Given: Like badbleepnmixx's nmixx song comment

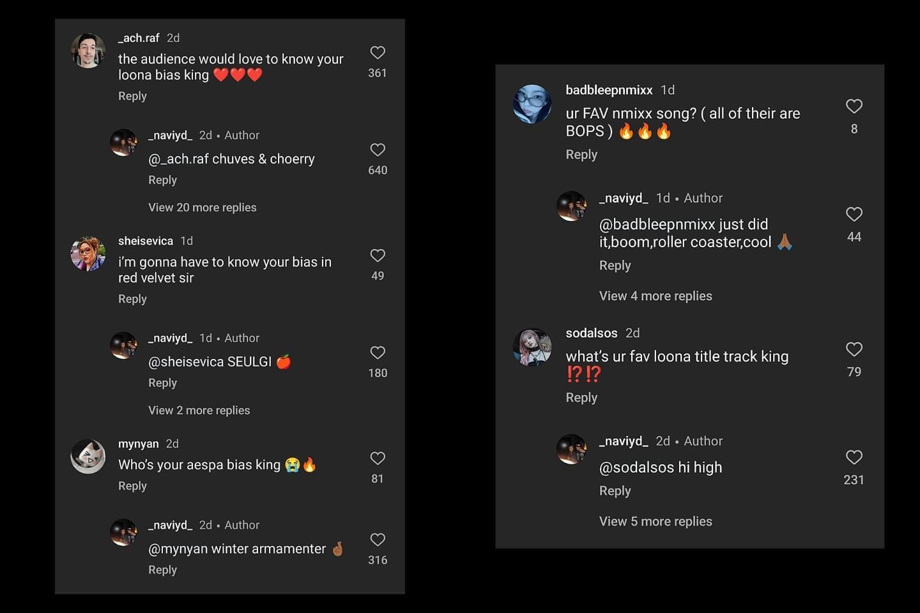Looking at the screenshot, I should click(854, 106).
